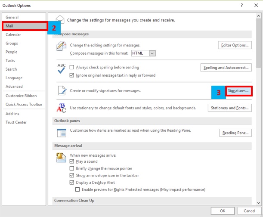
Task: Enable Always check spelling before sending
Action: coord(72,68)
